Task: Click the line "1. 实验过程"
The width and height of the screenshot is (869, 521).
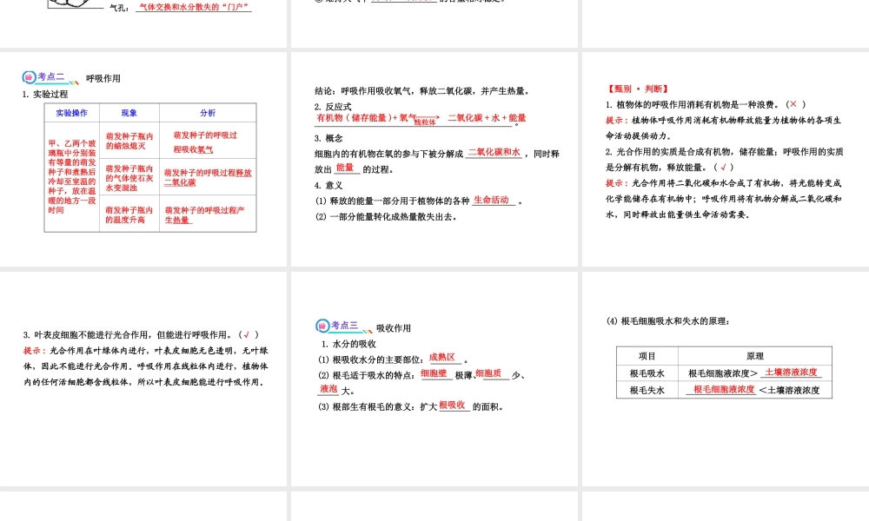Action: pyautogui.click(x=45, y=94)
